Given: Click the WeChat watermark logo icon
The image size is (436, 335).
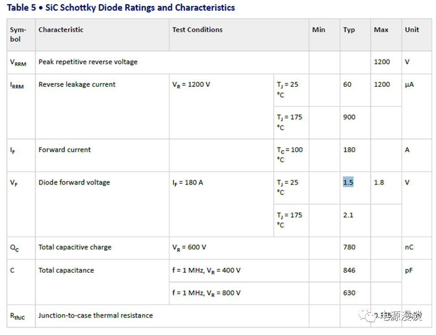Looking at the screenshot, I should (371, 316).
